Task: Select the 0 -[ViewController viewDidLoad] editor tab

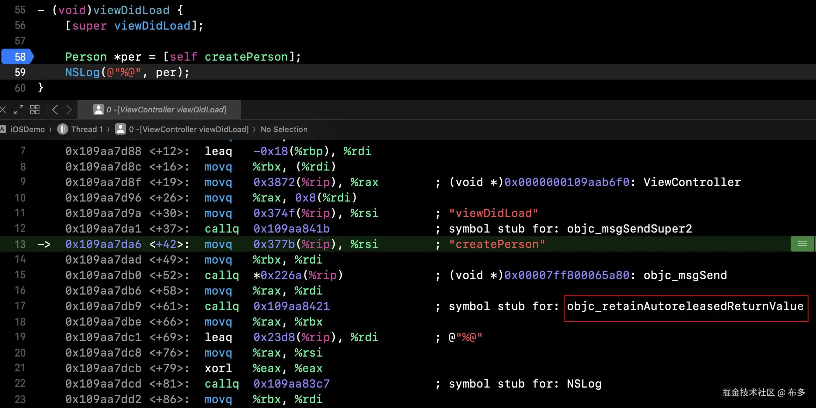Action: coord(160,110)
